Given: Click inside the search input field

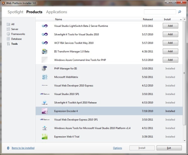Looking at the screenshot, I should click(160, 12).
